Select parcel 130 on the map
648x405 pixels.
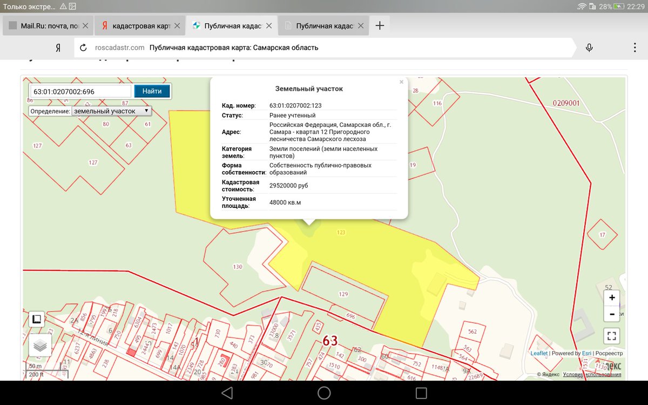click(x=238, y=266)
